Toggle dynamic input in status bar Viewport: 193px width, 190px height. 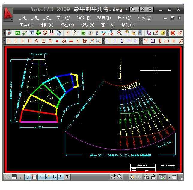pyautogui.click(x=54, y=177)
